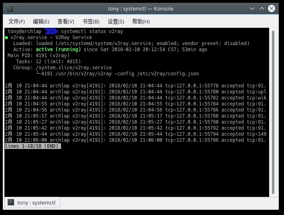Click 'Tasks: 12 (limit: 4915)' line

tap(48, 61)
